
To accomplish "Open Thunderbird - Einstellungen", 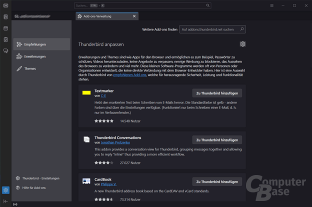I will click(38, 178).
